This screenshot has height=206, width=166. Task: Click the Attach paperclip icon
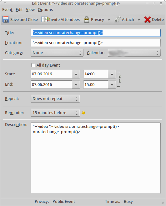click(x=118, y=19)
